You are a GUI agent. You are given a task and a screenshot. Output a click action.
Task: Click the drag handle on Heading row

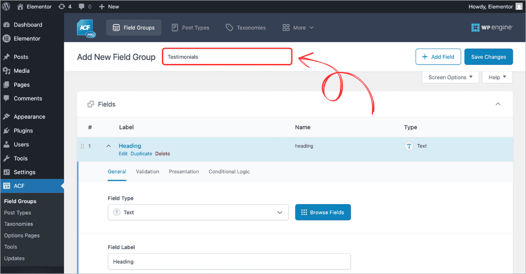[82, 146]
